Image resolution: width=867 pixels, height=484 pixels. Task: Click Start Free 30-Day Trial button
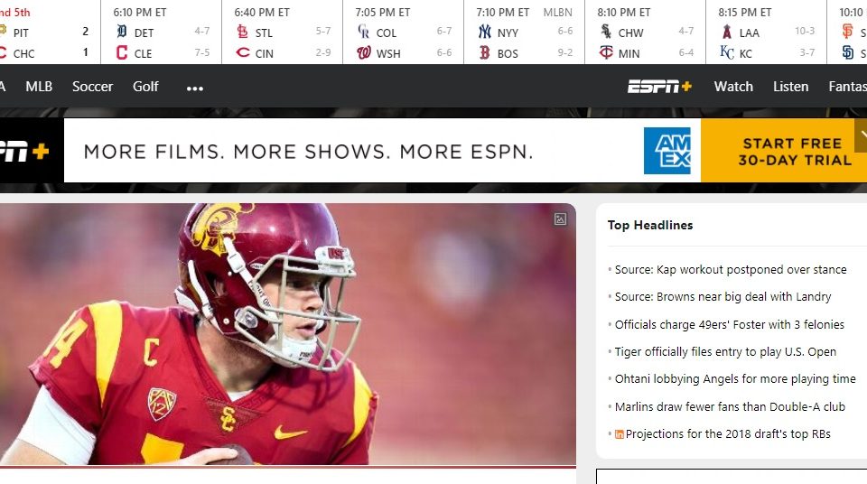(x=784, y=151)
